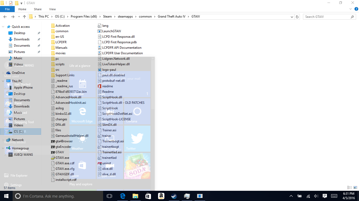Open Candy Crush Soda tile
This screenshot has width=359, height=201.
137,166
